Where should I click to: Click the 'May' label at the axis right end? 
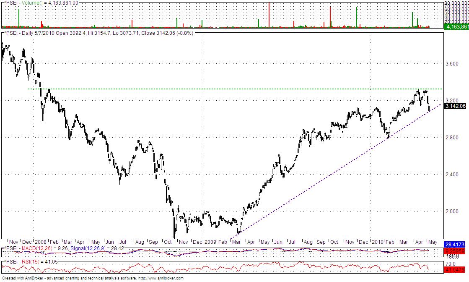(434, 243)
